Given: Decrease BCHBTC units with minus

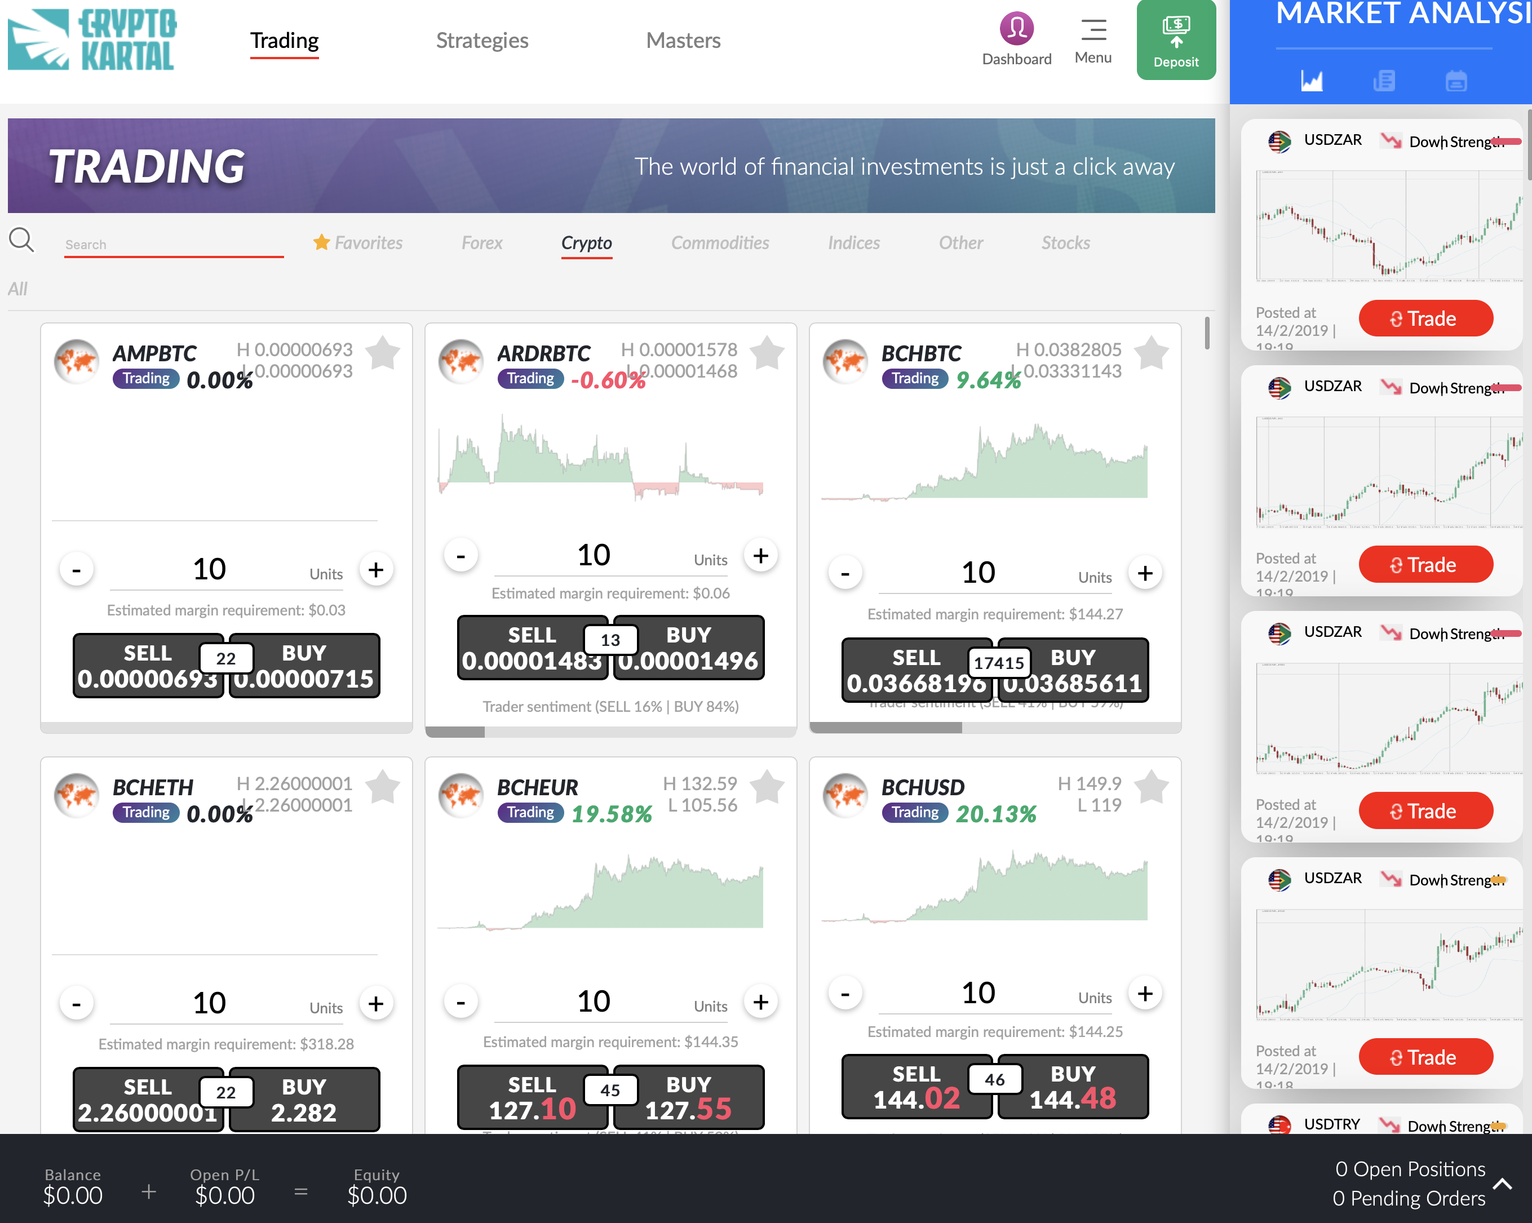Looking at the screenshot, I should tap(845, 574).
